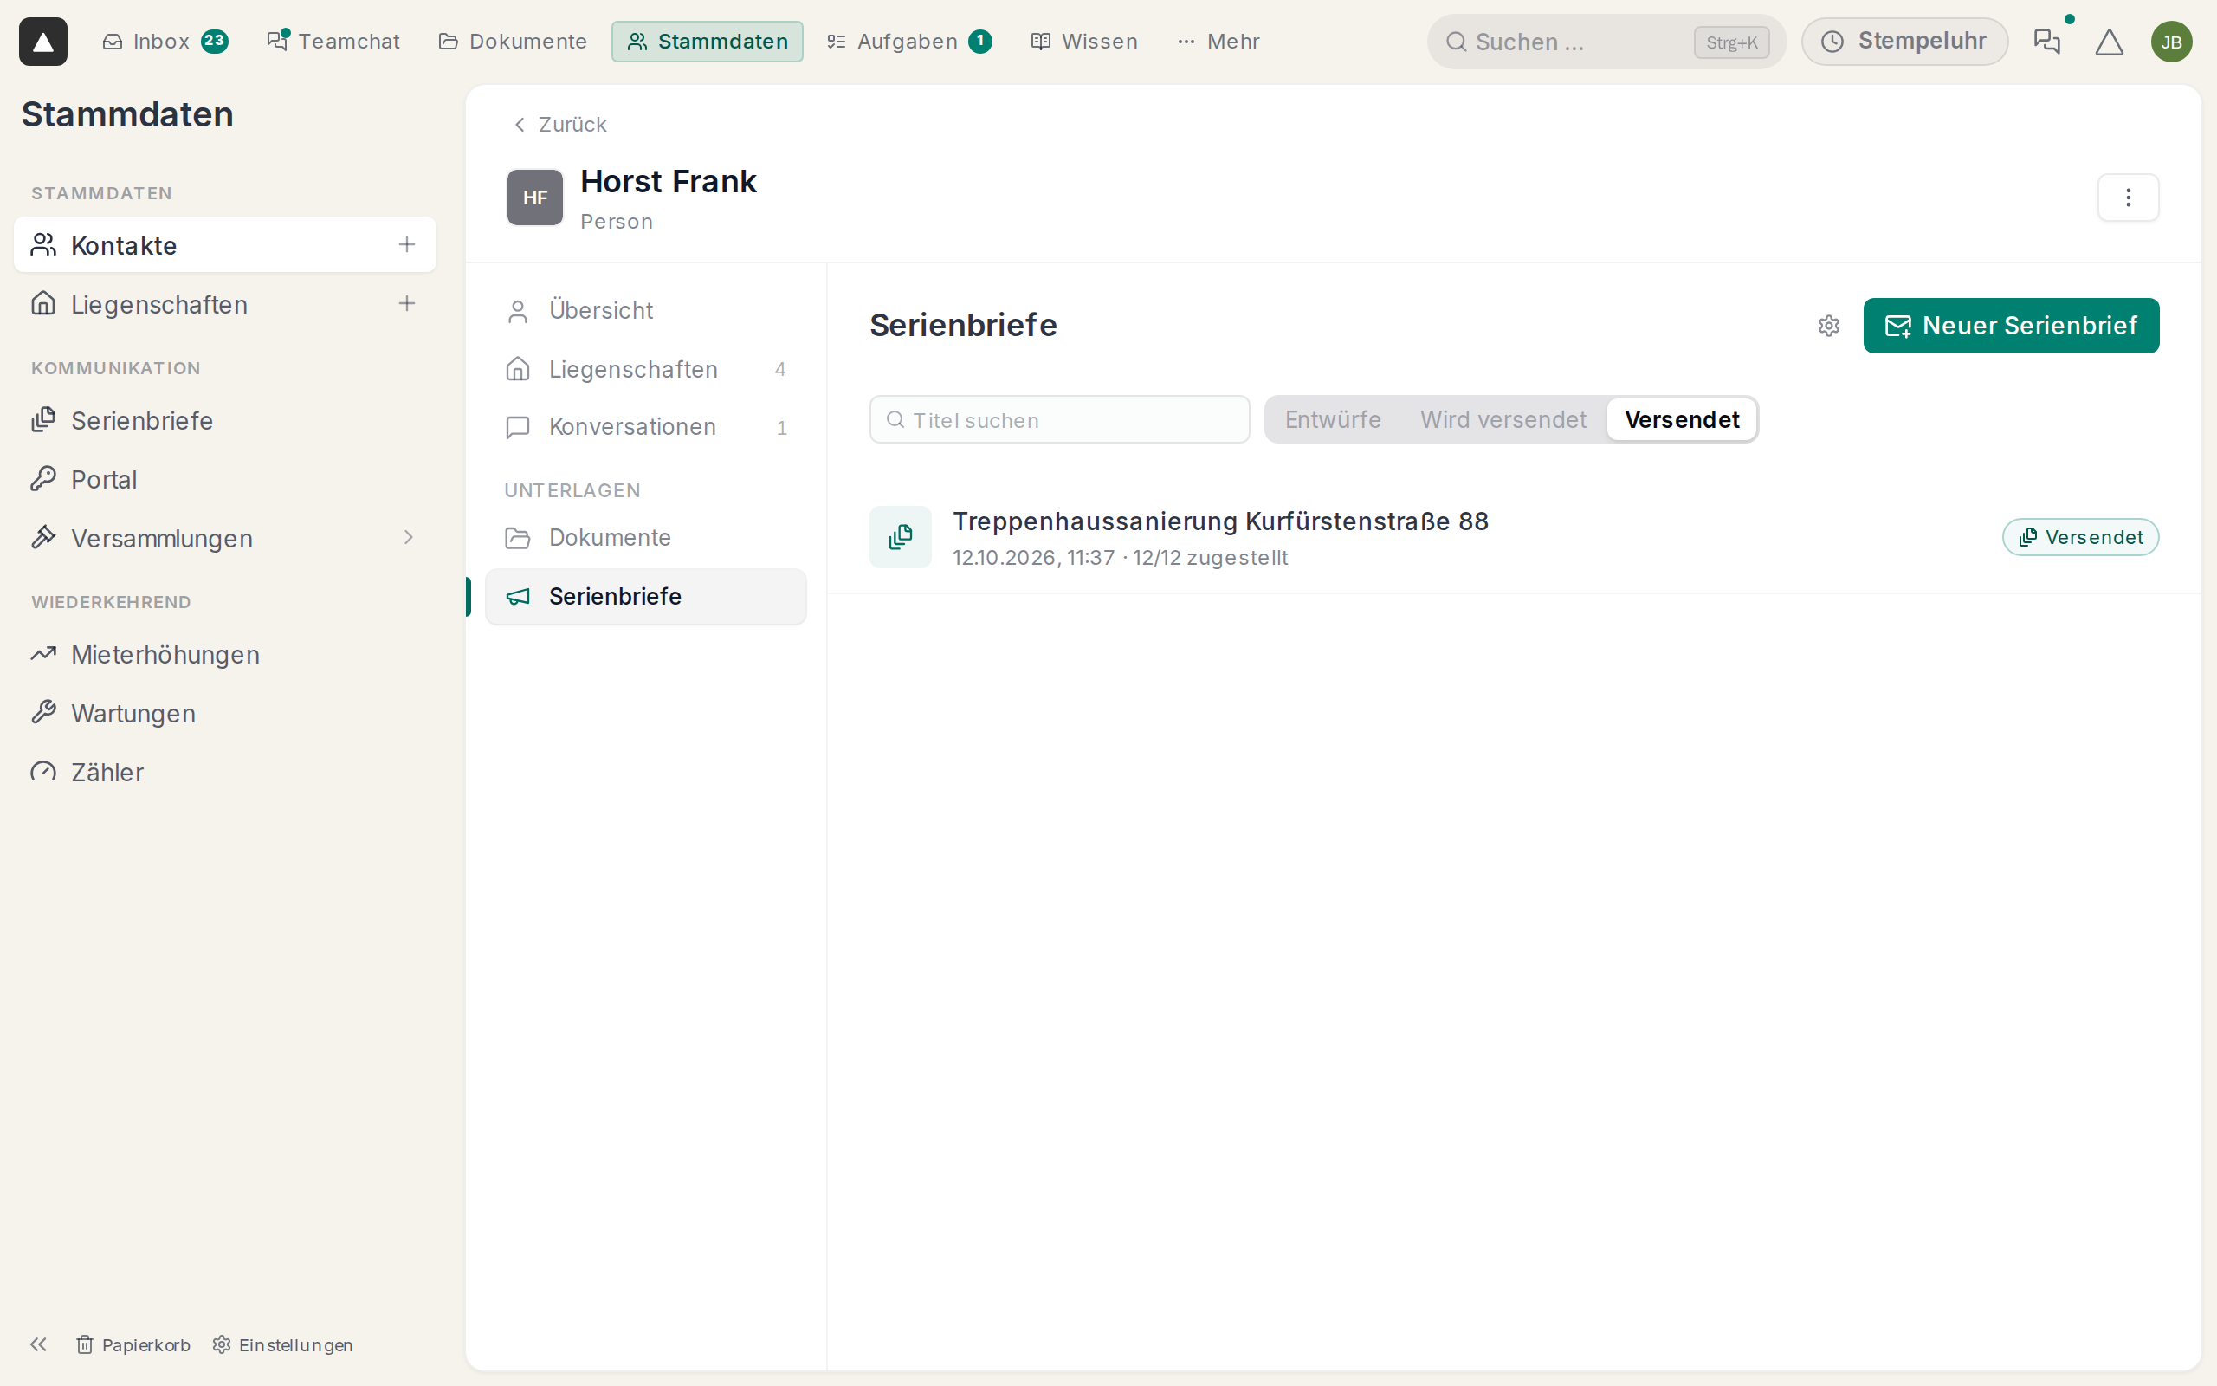Open Wartungen in sidebar

point(225,712)
